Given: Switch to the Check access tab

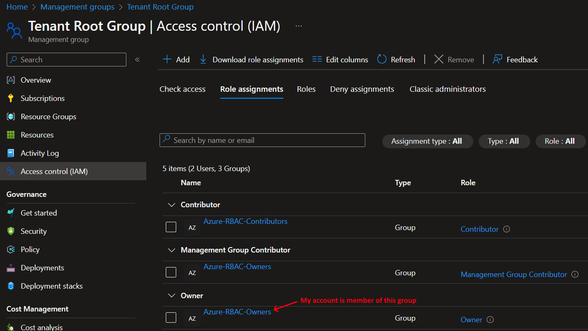Looking at the screenshot, I should 182,89.
